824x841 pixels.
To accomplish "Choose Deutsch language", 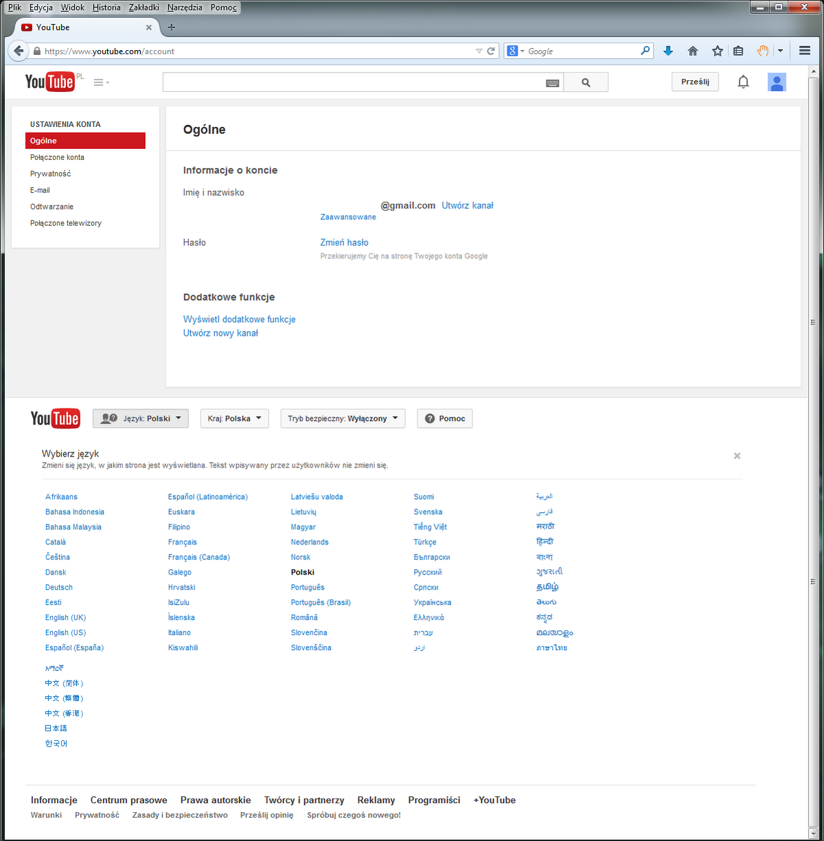I will (59, 587).
